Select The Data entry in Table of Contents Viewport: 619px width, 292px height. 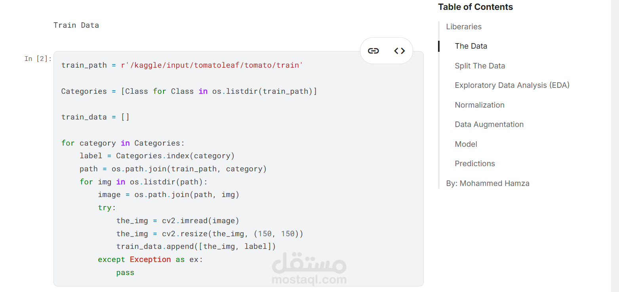point(471,46)
